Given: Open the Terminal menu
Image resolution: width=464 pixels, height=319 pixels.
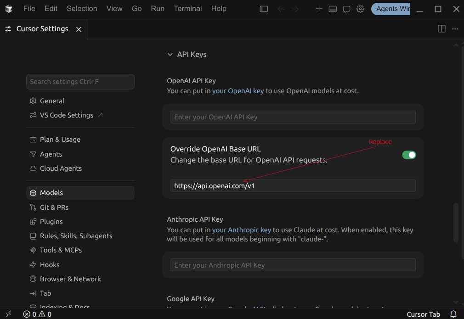Looking at the screenshot, I should point(187,9).
